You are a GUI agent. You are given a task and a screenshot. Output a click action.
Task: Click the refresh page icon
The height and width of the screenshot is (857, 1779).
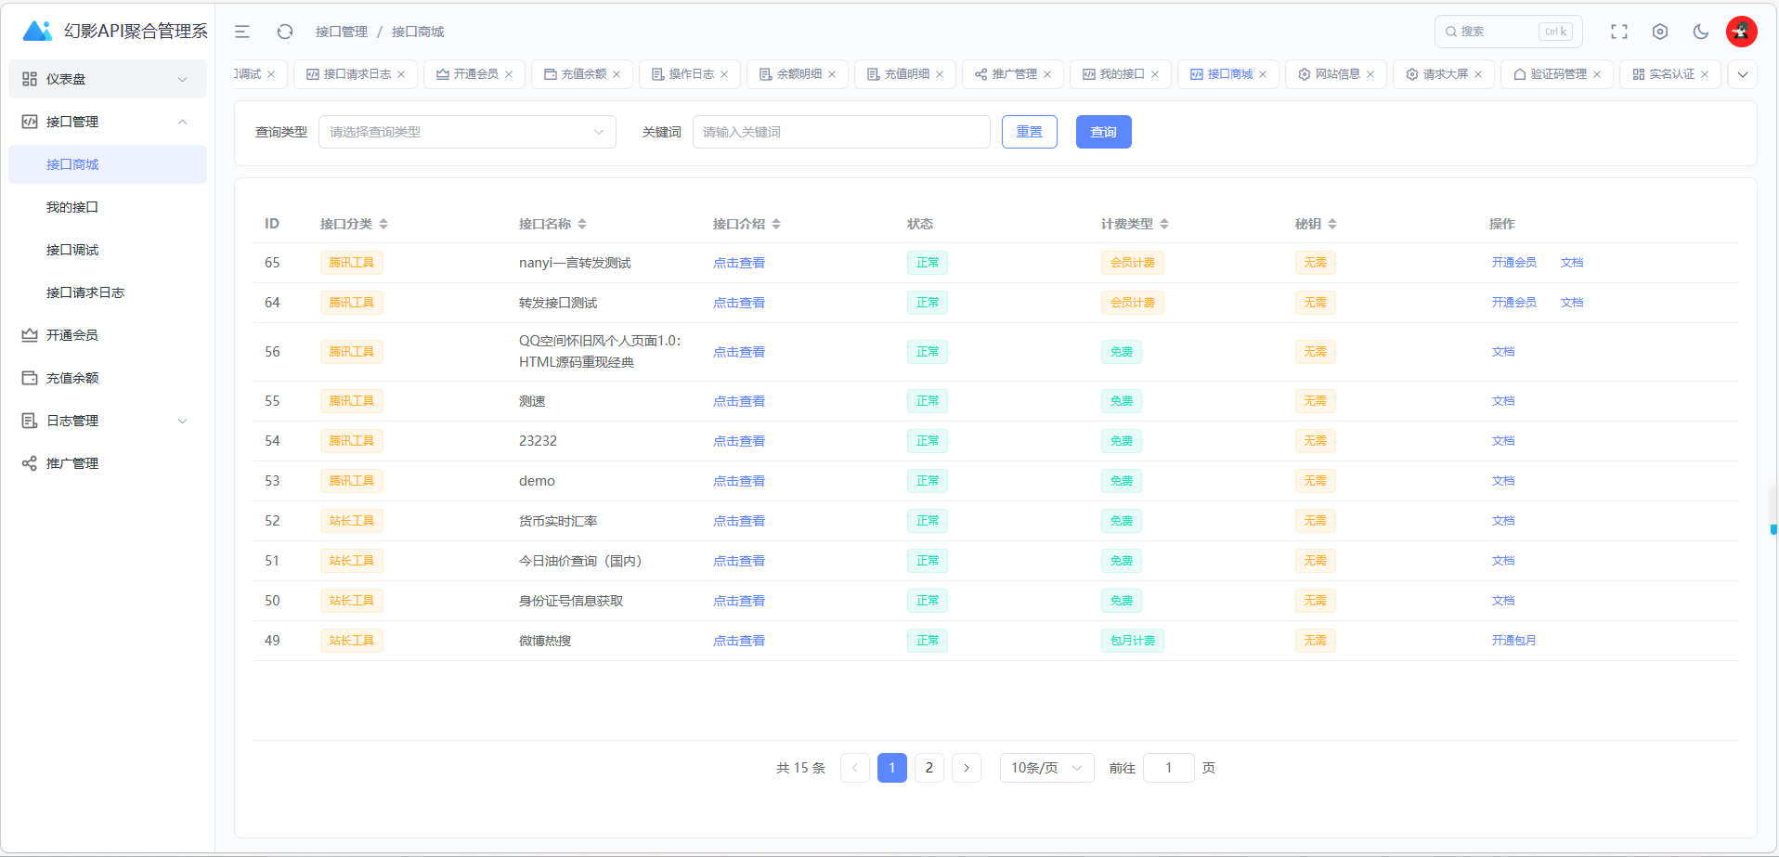(x=285, y=32)
